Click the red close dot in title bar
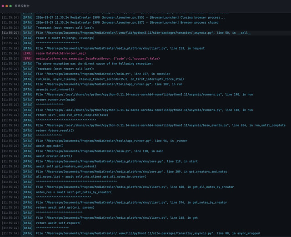The width and height of the screenshot is (291, 237). [3, 6]
